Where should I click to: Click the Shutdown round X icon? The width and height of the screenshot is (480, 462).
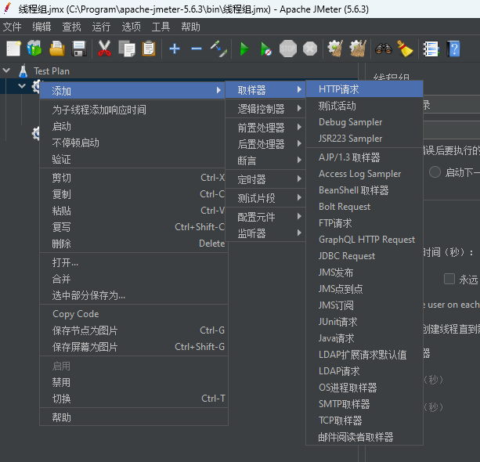310,49
